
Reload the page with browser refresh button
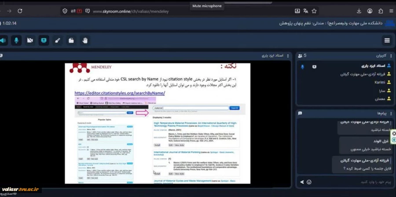coord(20,11)
